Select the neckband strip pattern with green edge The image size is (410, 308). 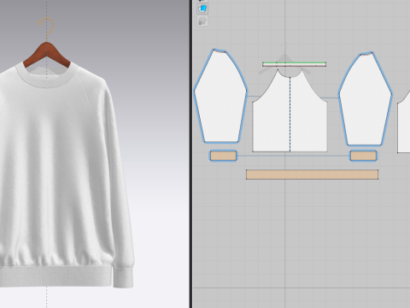pos(294,64)
